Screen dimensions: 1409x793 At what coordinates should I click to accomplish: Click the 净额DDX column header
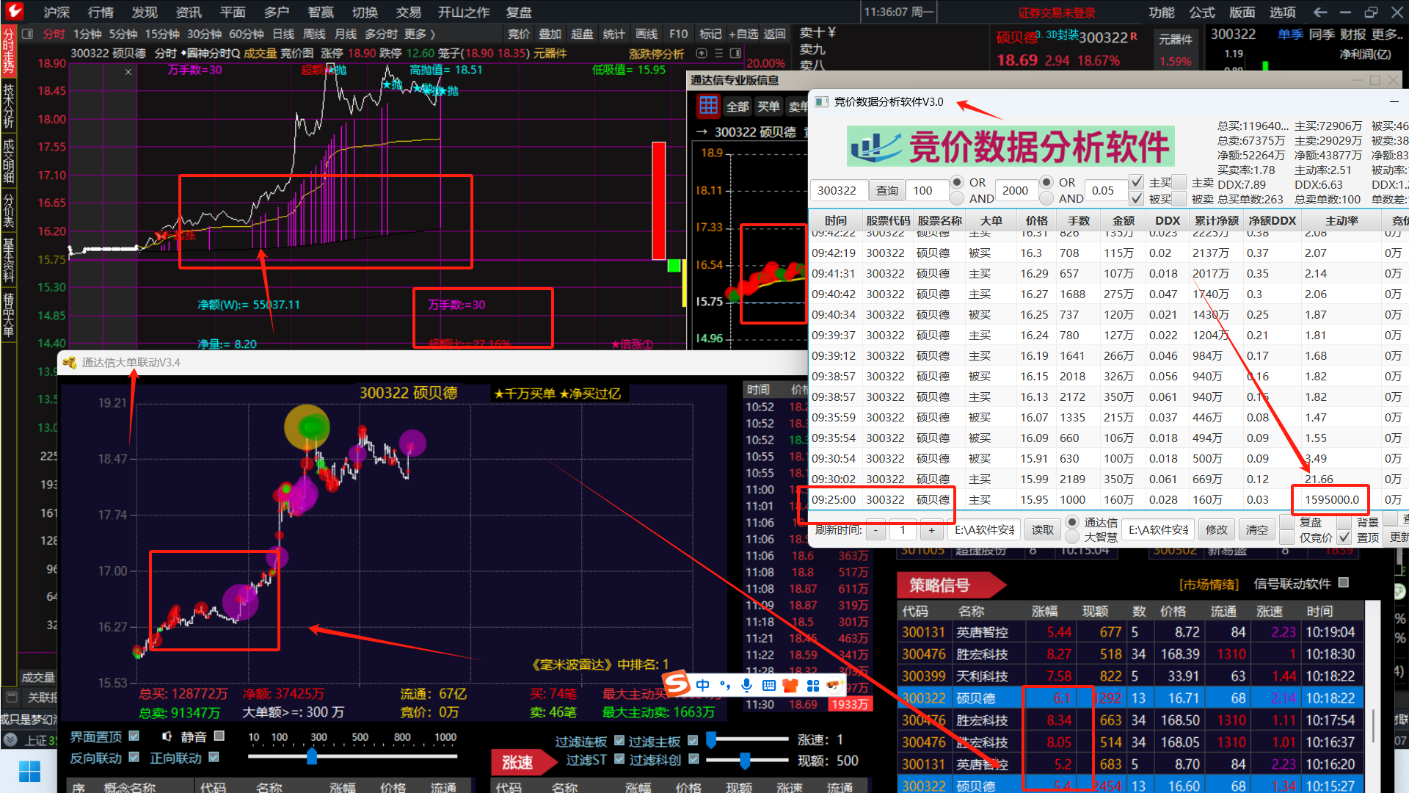[1273, 220]
